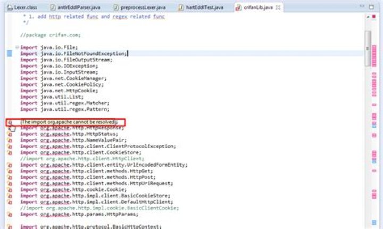Maximize the editor area
383x229 pixels.
point(371,7)
